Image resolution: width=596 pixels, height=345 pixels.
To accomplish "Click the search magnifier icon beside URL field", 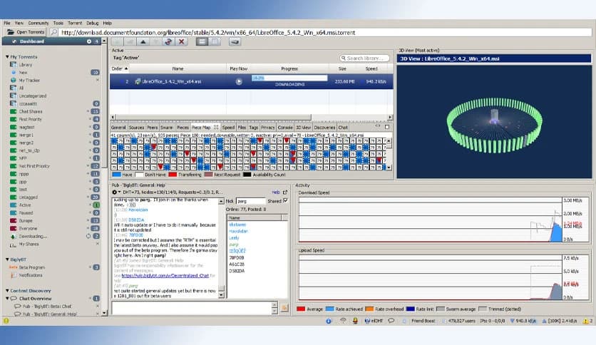I will click(x=54, y=32).
